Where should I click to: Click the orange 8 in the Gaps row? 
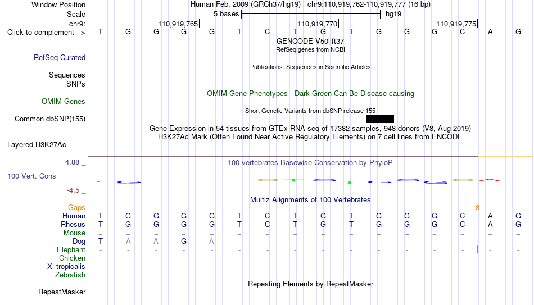tap(477, 208)
